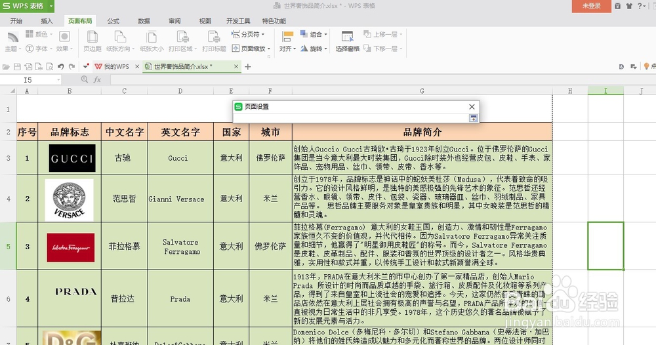Close the 世界奢饰品简介.xlsx tab
Image resolution: width=656 pixels, height=345 pixels.
[x=236, y=66]
